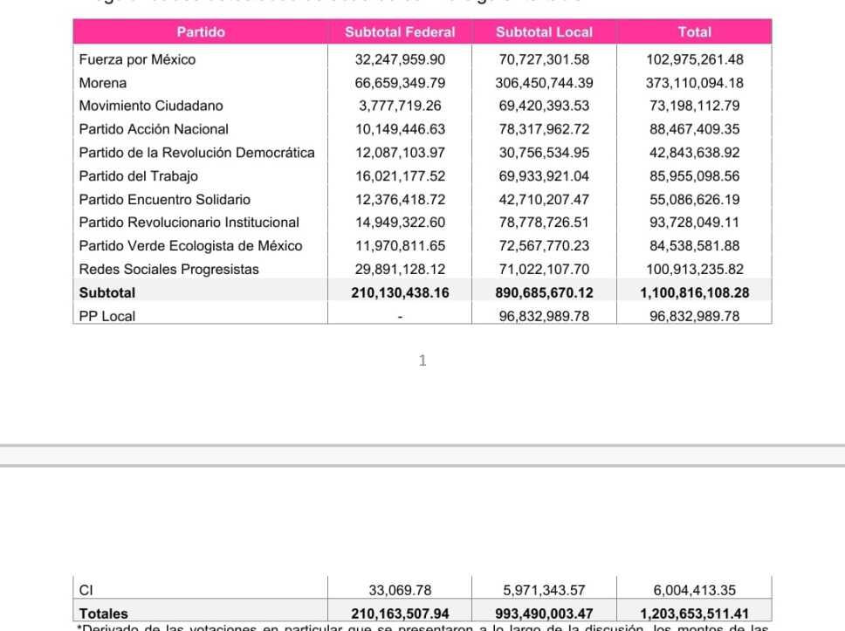This screenshot has width=845, height=631.
Task: Select the 'Partido Revolucionario Institucional' row label
Action: coord(189,223)
